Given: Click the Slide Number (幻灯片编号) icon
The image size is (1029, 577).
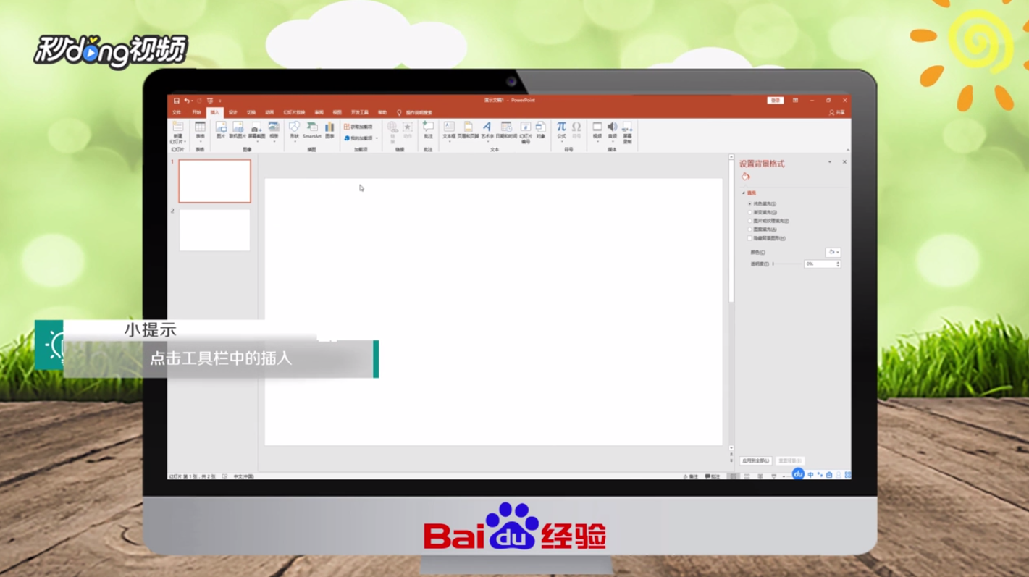Looking at the screenshot, I should point(526,127).
